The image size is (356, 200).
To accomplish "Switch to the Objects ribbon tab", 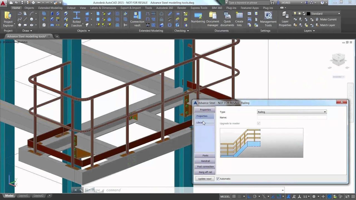I will 29,8.
